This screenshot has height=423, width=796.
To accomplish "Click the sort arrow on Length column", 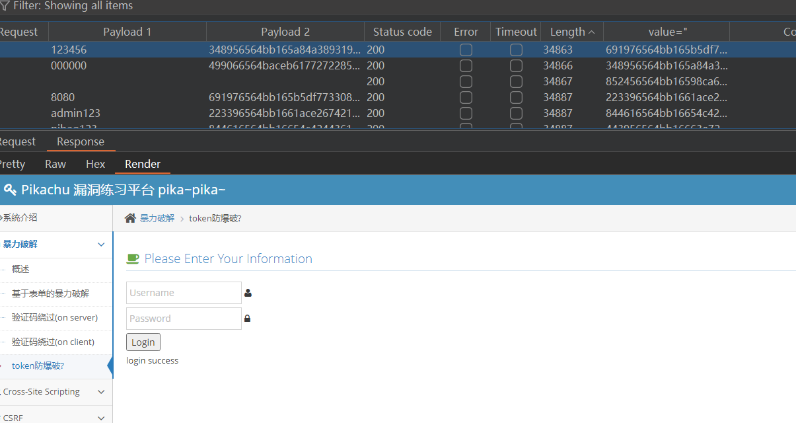I will coord(591,32).
